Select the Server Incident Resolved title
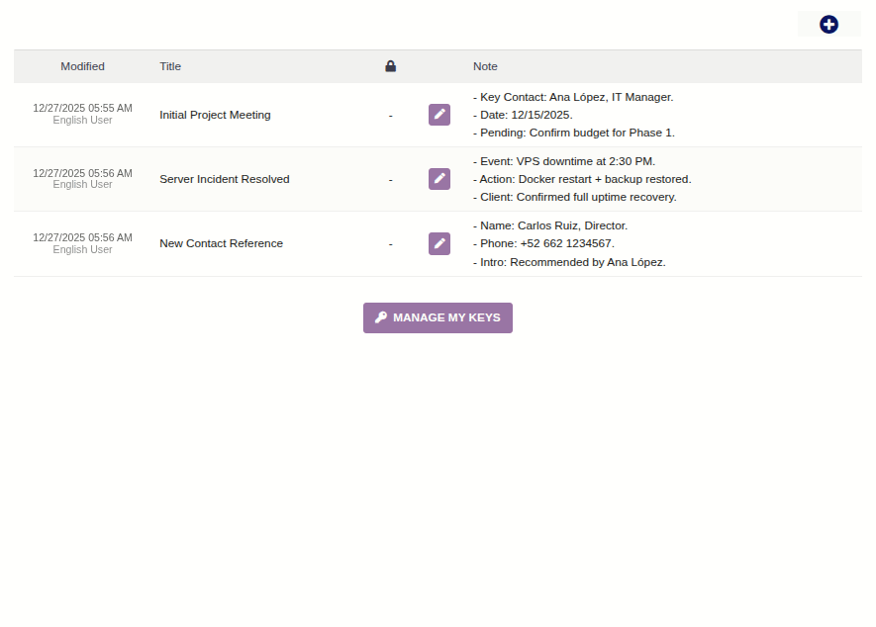Screen dimensions: 876x627 [225, 179]
